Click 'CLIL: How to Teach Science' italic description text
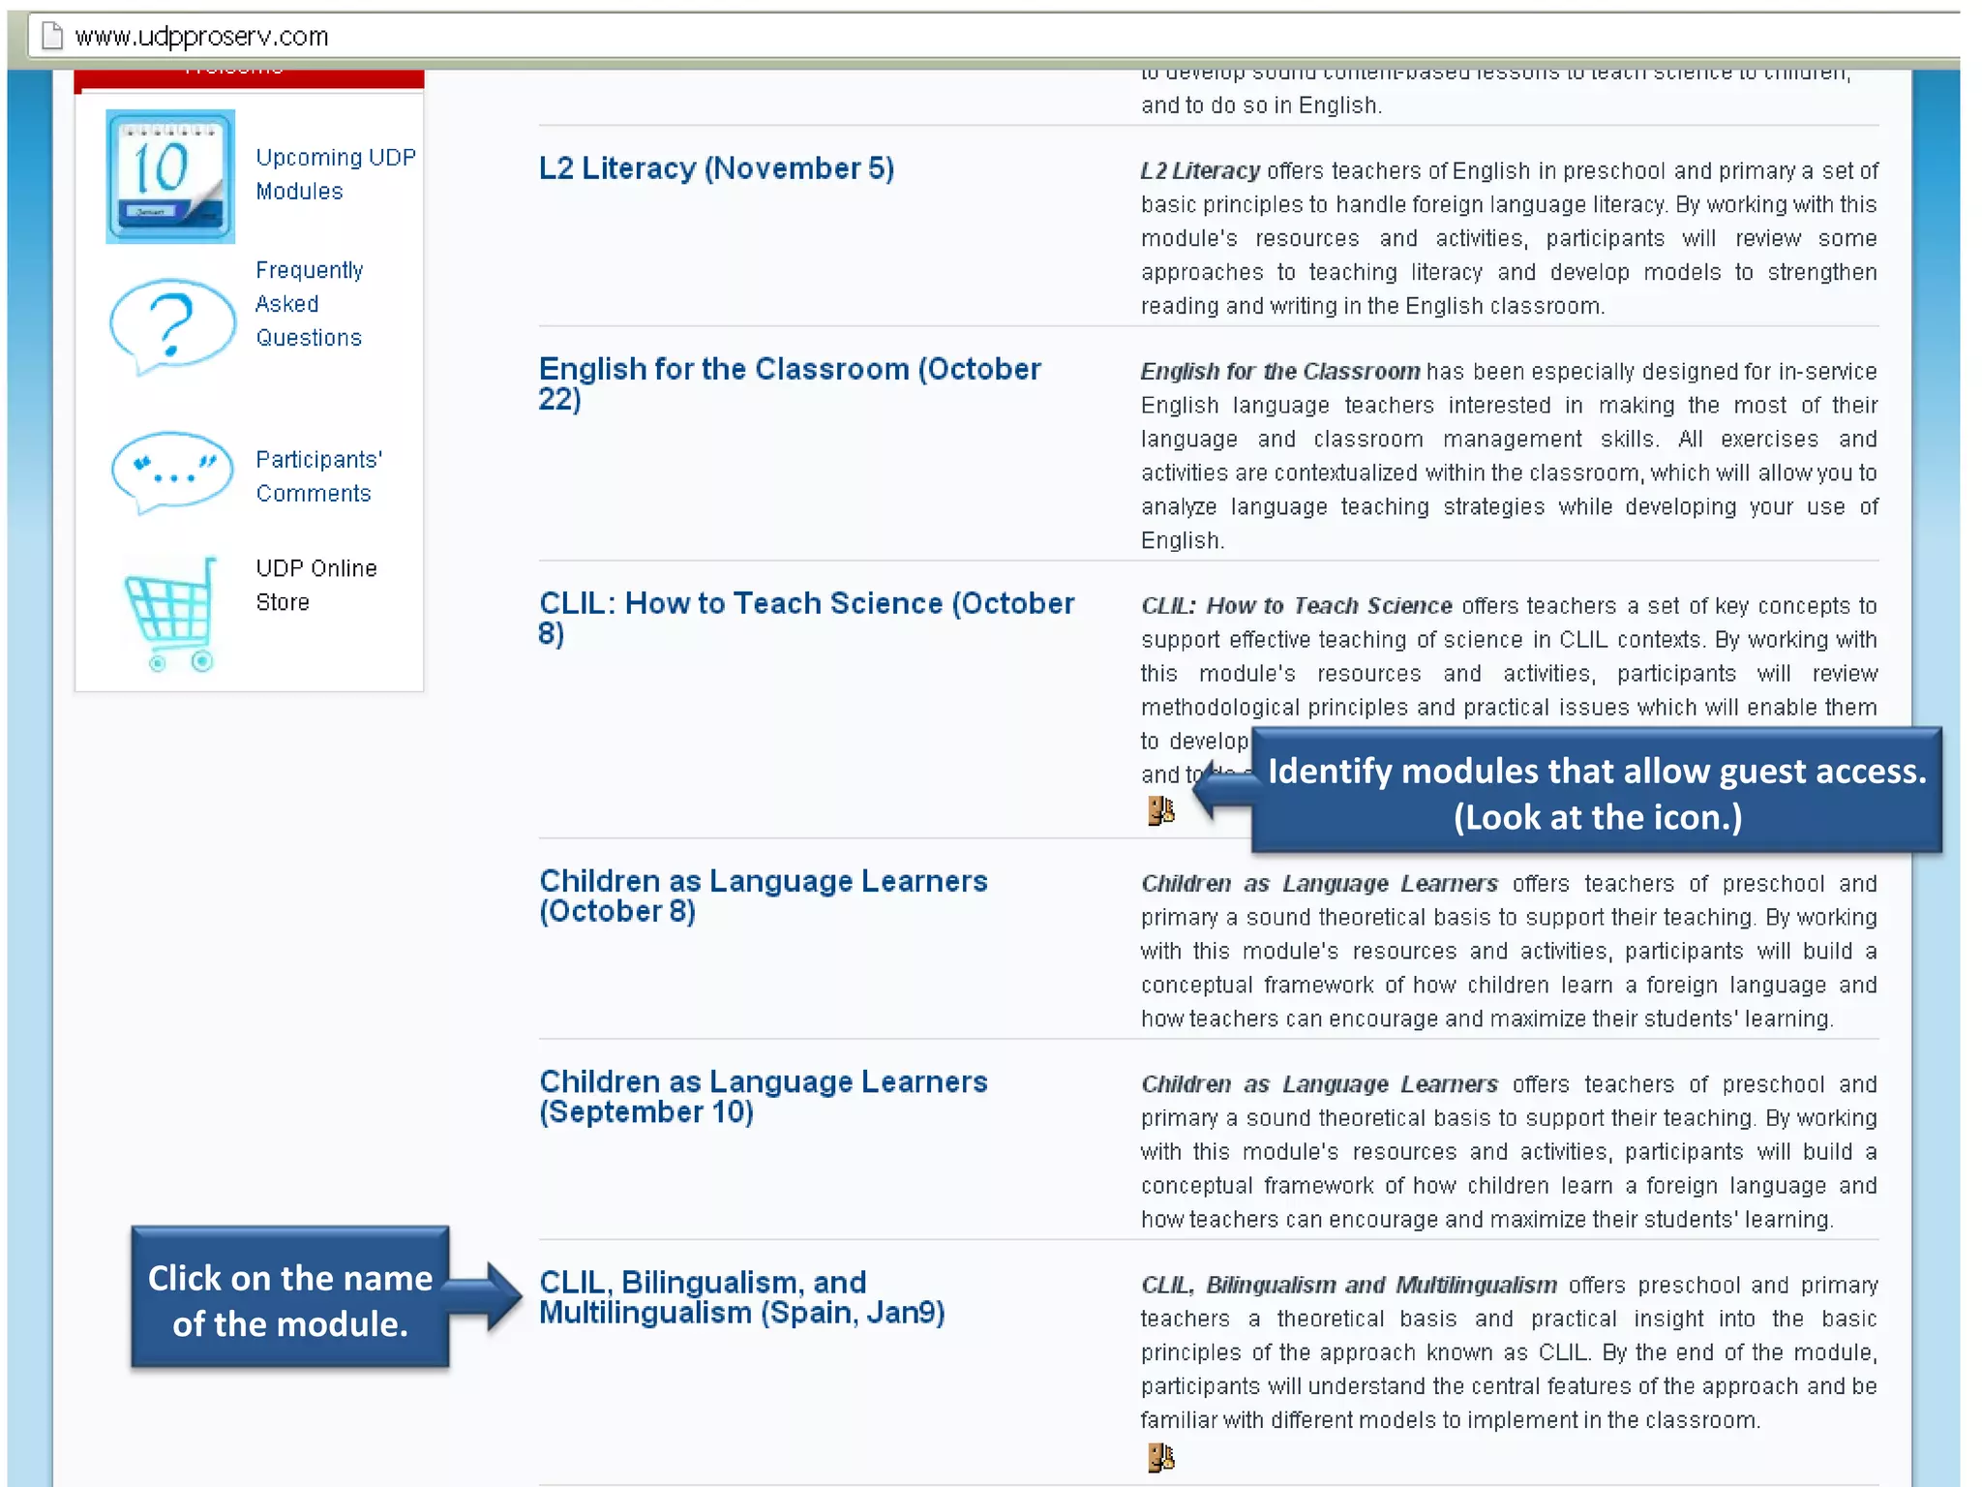1982x1487 pixels. (1296, 606)
